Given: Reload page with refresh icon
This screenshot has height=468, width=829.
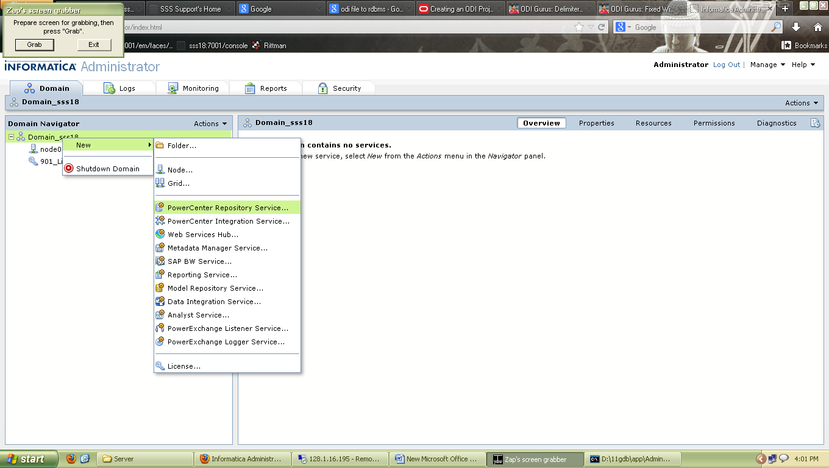Looking at the screenshot, I should tap(602, 27).
